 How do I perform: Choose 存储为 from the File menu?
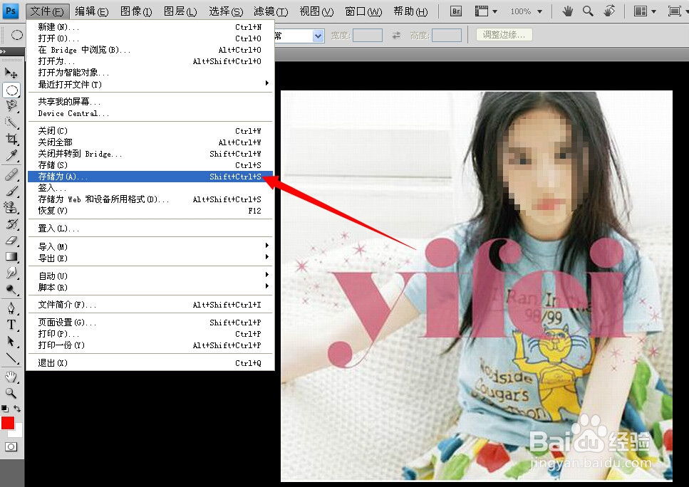(x=150, y=177)
